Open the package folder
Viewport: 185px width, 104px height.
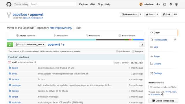tap(16, 85)
